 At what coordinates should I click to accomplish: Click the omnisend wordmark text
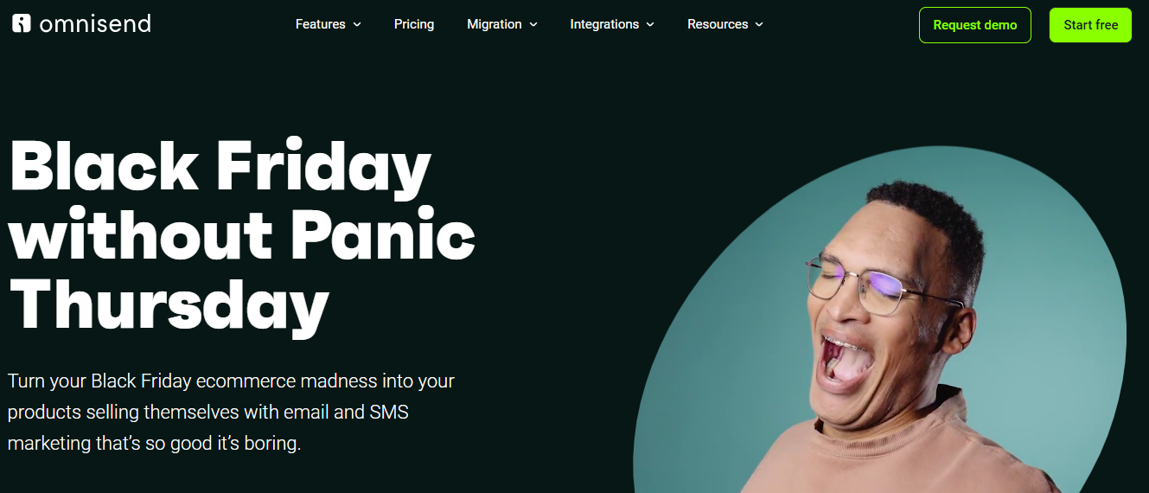[x=95, y=23]
